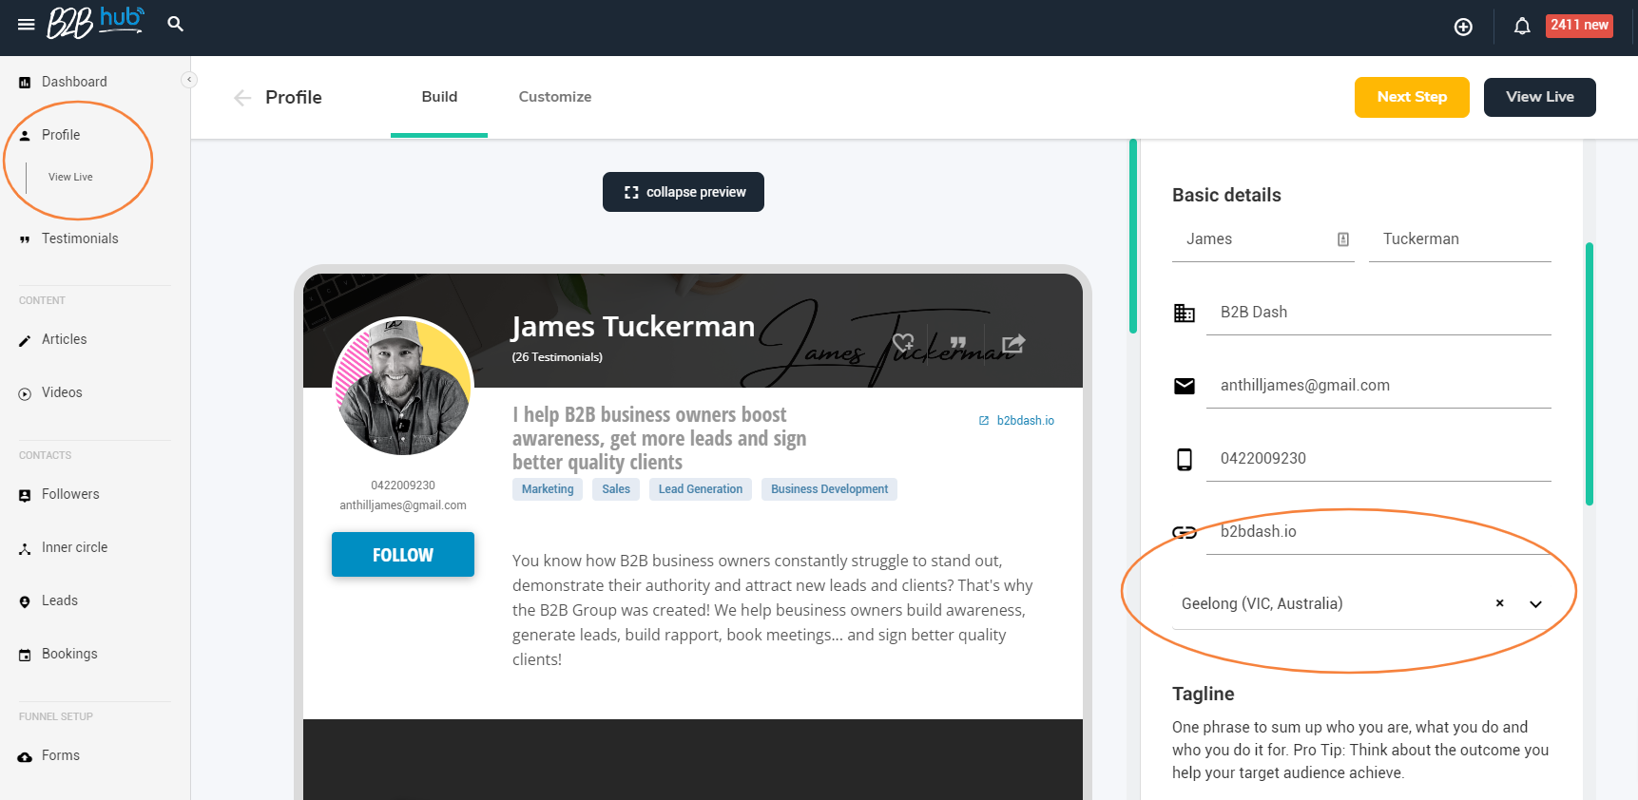Viewport: 1638px width, 800px height.
Task: Clear the Geelong location with the x
Action: point(1499,603)
